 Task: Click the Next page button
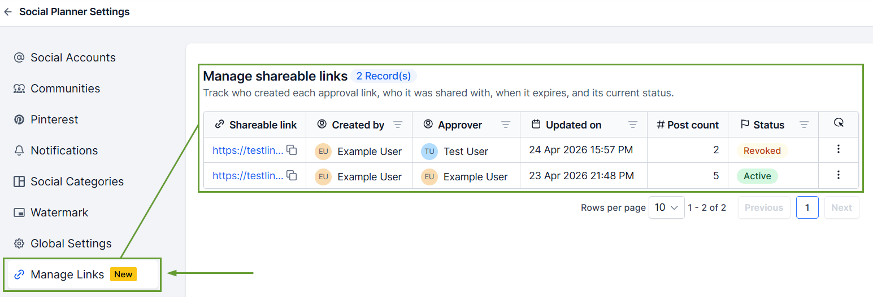point(841,207)
